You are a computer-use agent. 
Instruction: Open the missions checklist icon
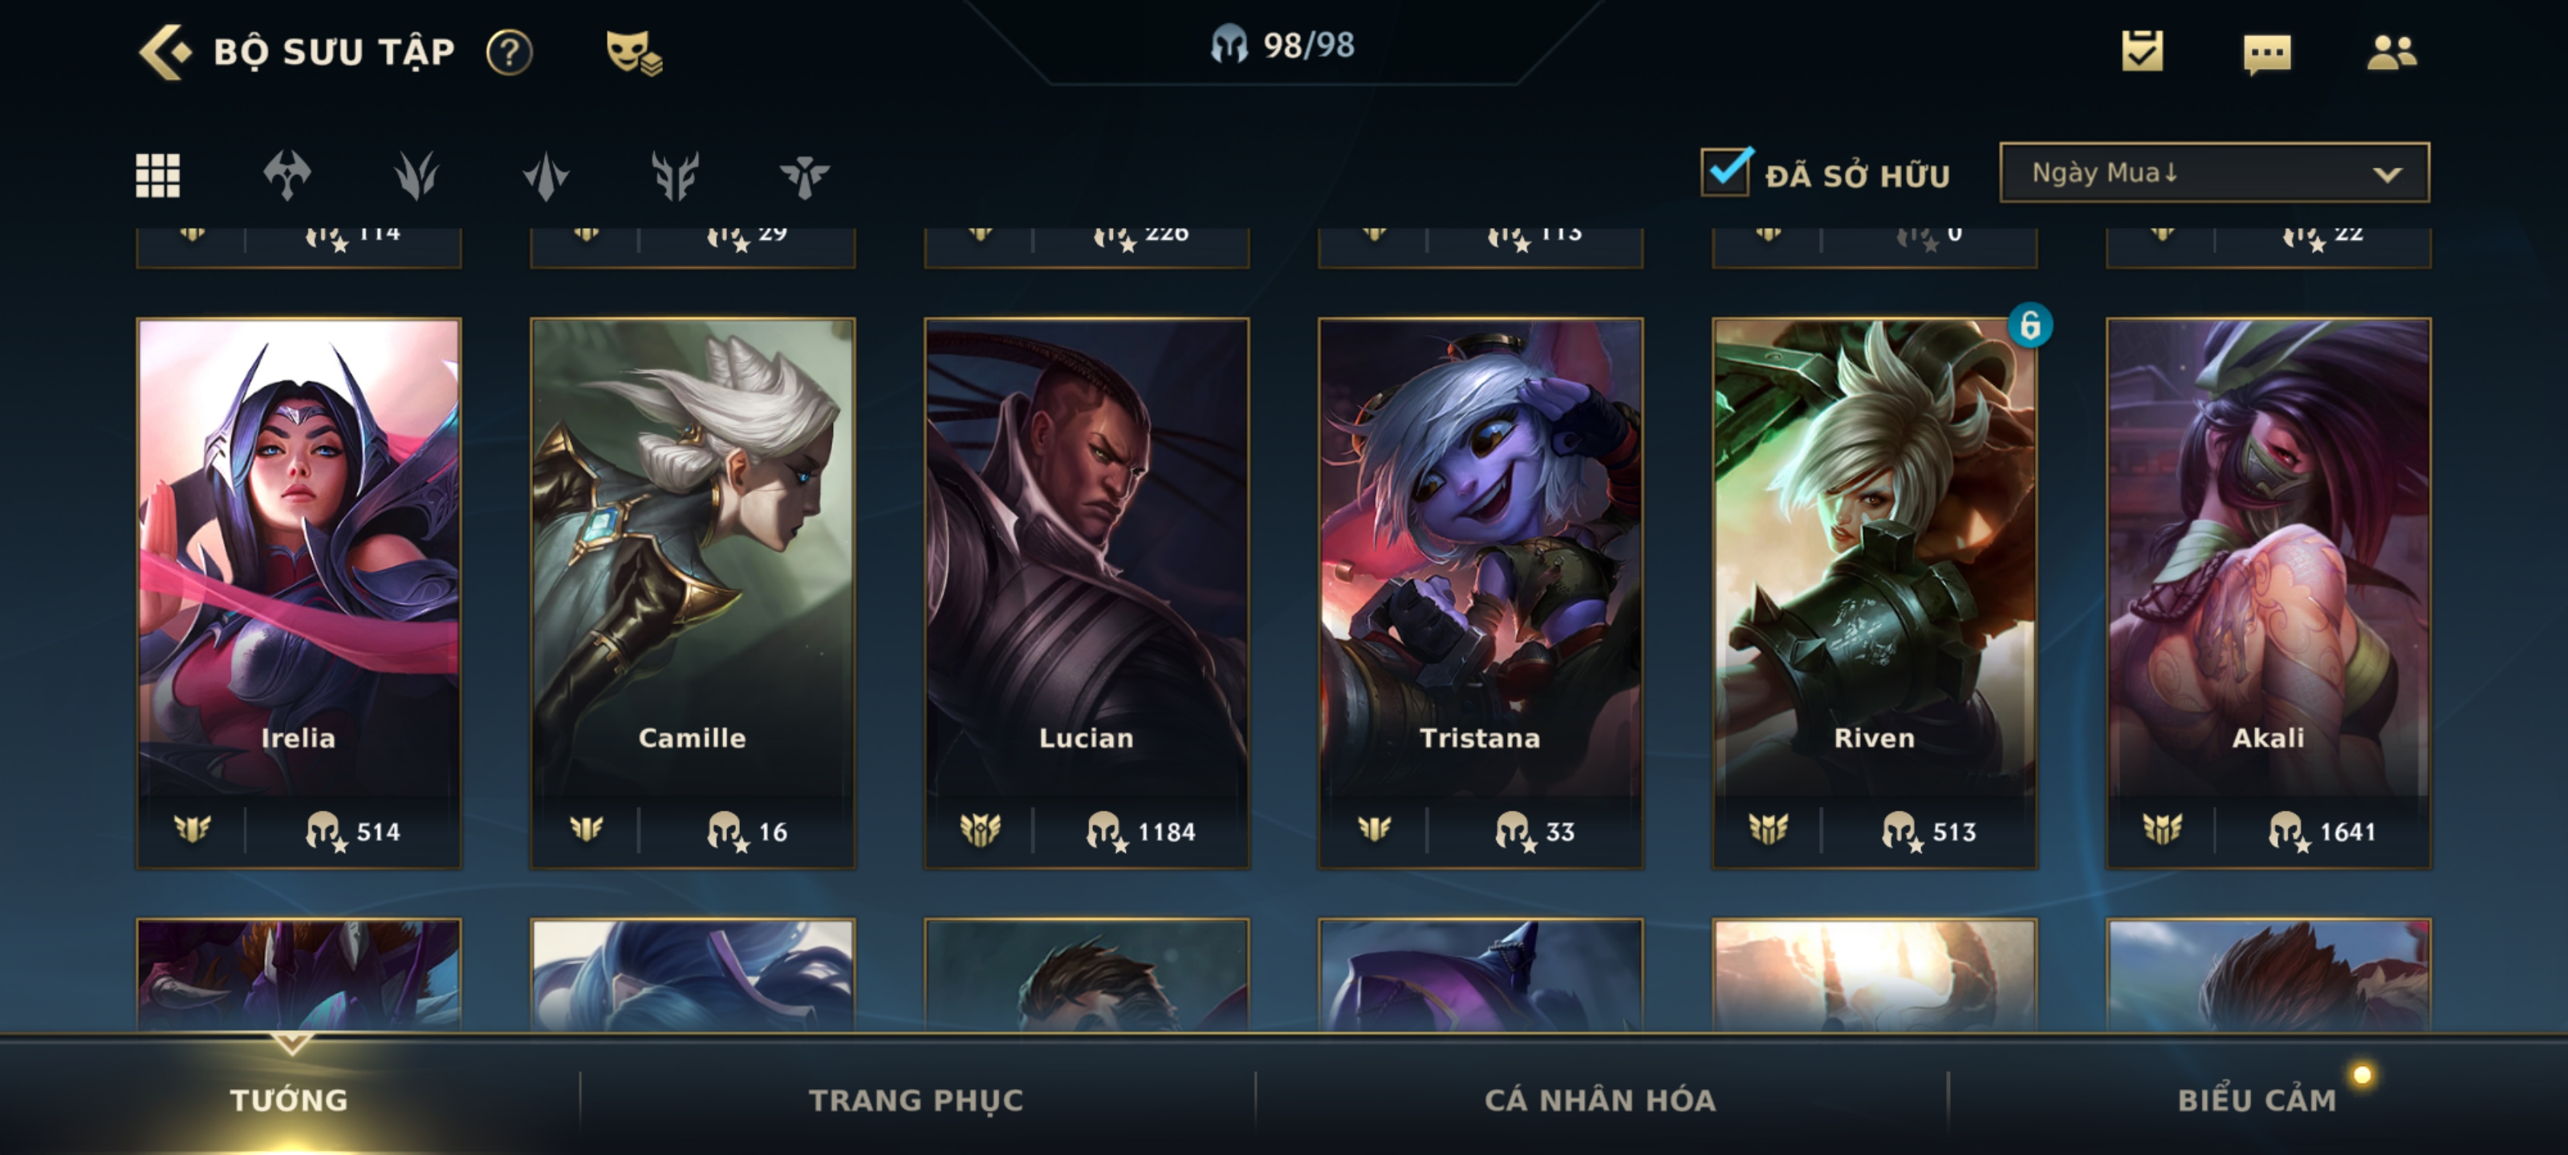[x=2143, y=51]
